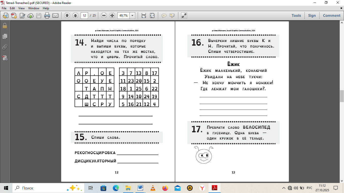
Task: Open the Create PDF online tool
Action: [x=14, y=16]
